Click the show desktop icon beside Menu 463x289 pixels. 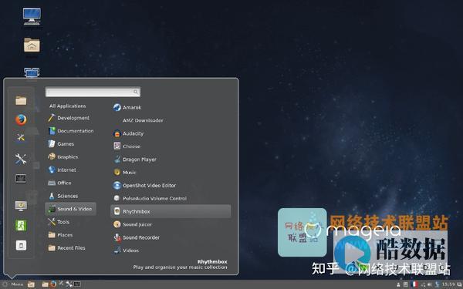point(31,284)
